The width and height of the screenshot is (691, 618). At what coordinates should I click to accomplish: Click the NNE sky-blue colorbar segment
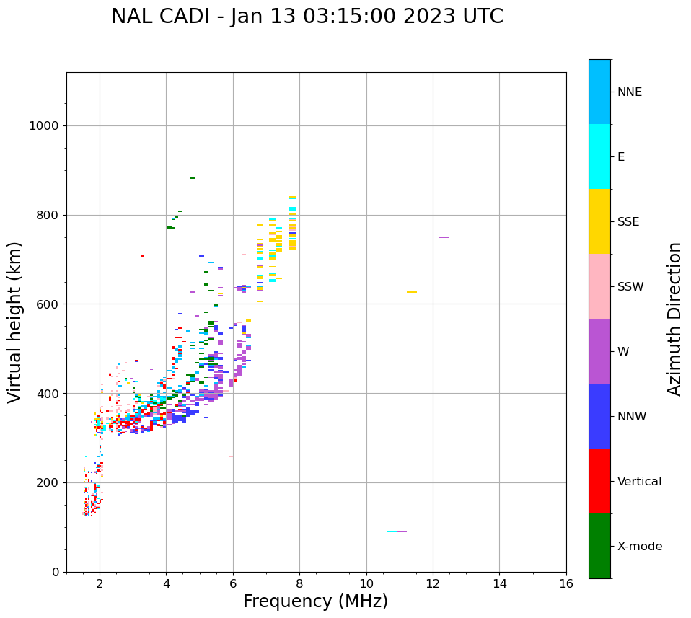tap(599, 92)
